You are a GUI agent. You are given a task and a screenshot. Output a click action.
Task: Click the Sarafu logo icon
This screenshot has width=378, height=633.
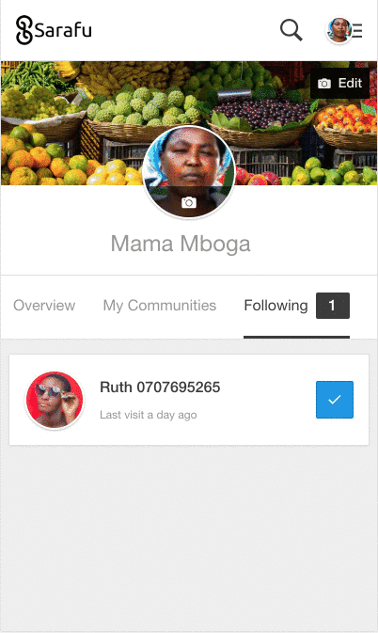(x=24, y=30)
